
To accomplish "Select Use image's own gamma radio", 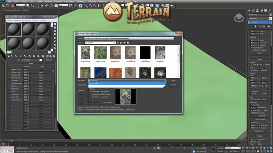I will coord(90,91).
